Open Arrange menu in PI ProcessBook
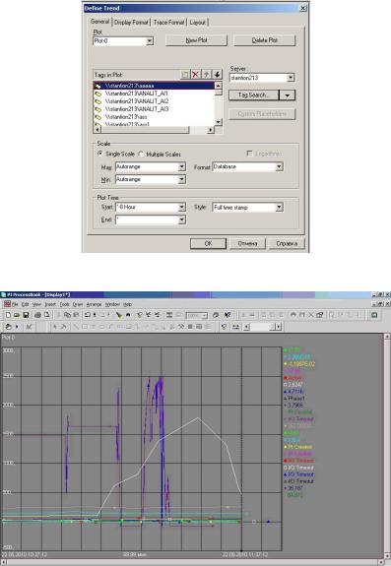 [x=94, y=305]
